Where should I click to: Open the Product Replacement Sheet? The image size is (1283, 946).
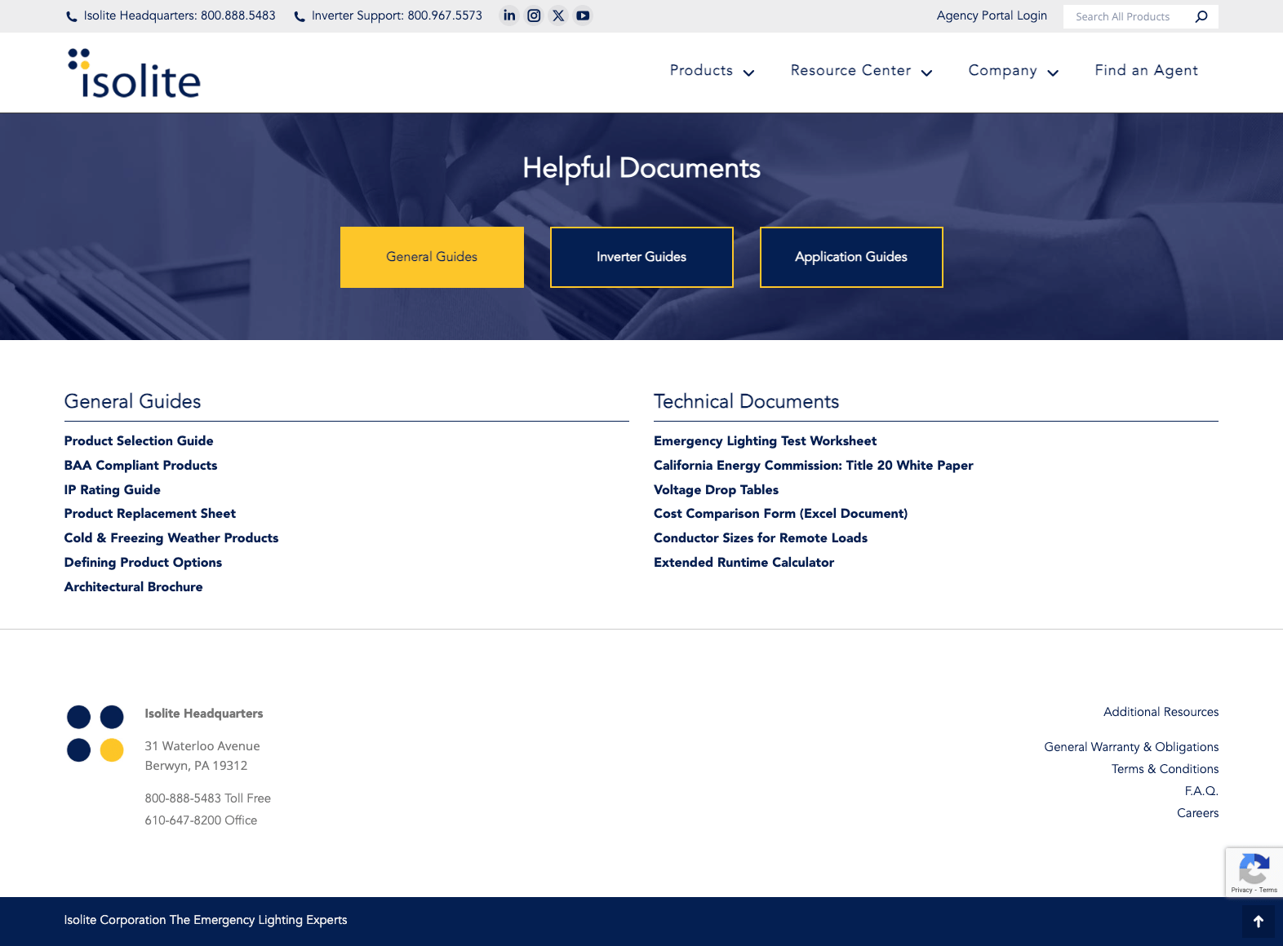(150, 514)
